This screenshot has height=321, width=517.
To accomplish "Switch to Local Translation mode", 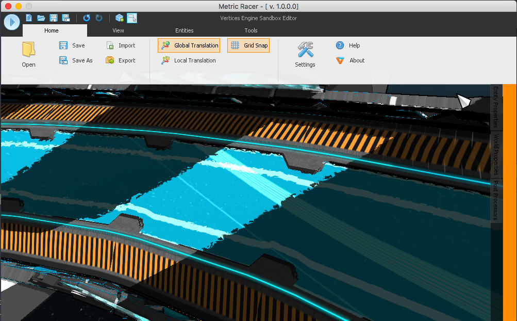I will [189, 60].
